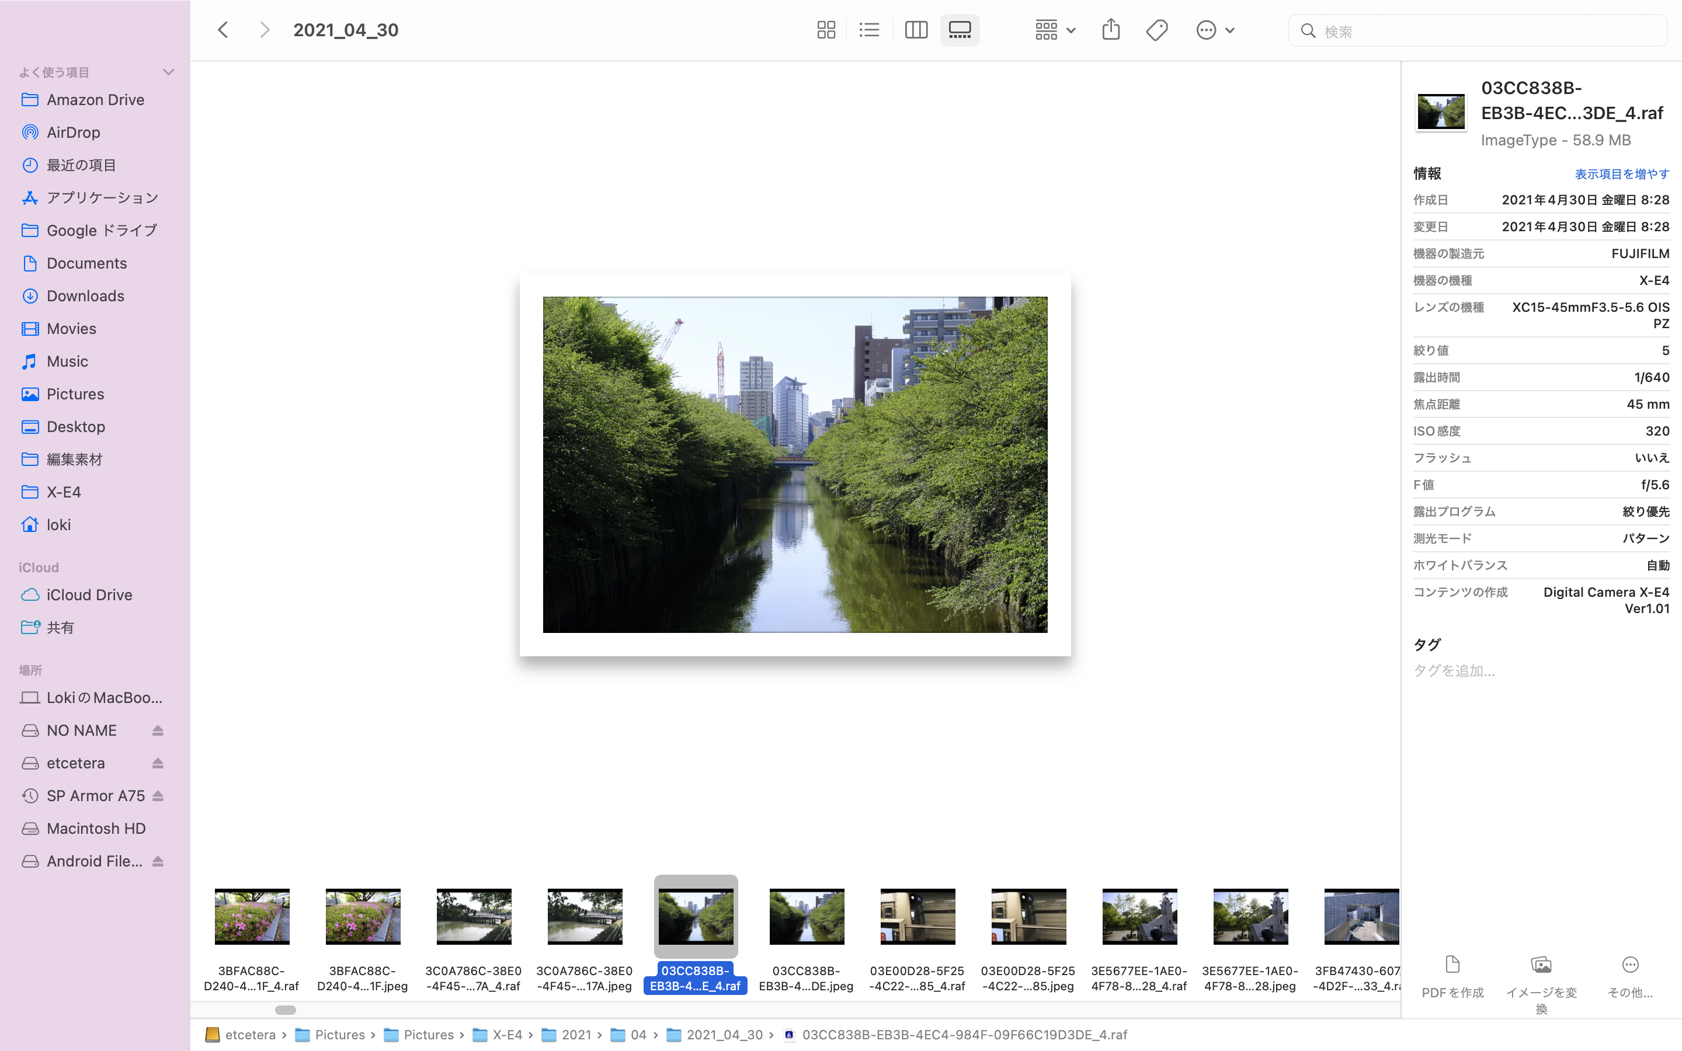
Task: Eject the NO NAME volume
Action: coord(158,730)
